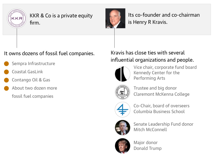Click the Claremont McKenna College seal
The height and width of the screenshot is (157, 215).
click(122, 92)
